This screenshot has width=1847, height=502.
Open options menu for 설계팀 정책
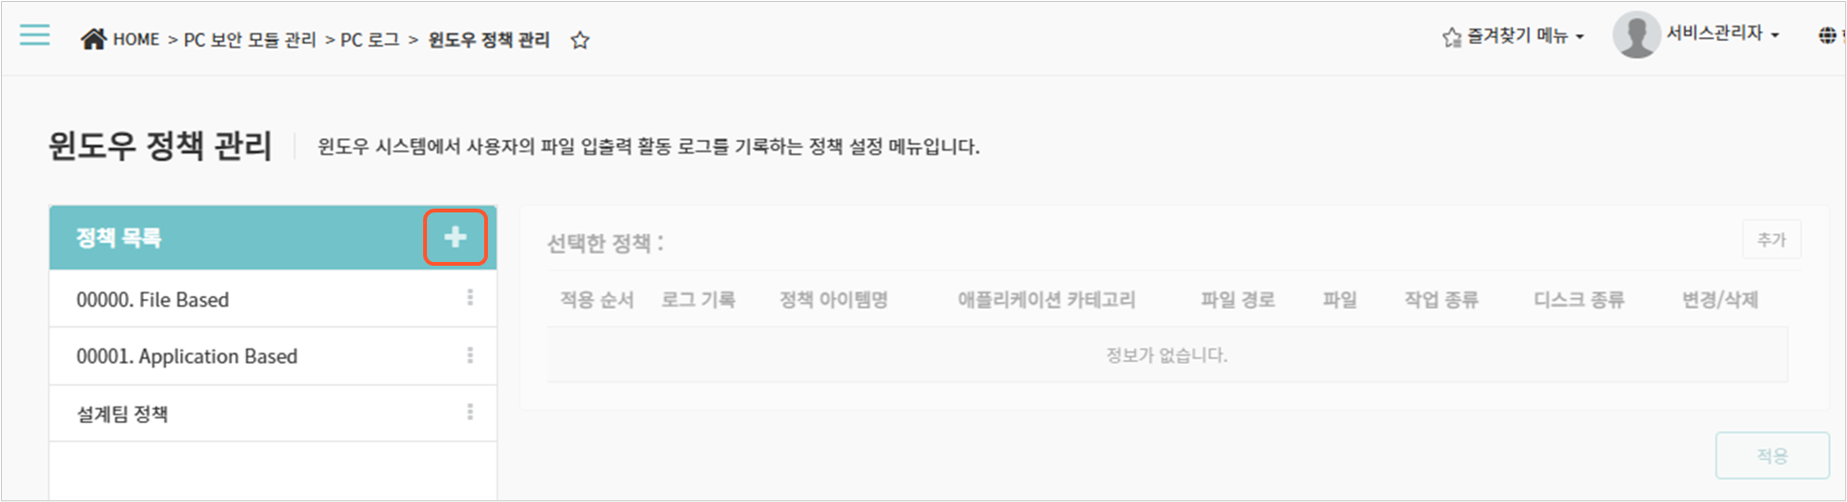470,412
